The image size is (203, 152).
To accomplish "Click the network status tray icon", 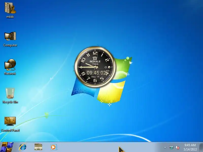I will (171, 147).
